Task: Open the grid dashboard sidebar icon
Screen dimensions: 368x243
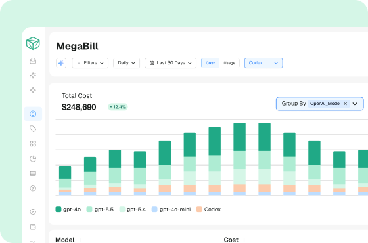Action: (33, 144)
